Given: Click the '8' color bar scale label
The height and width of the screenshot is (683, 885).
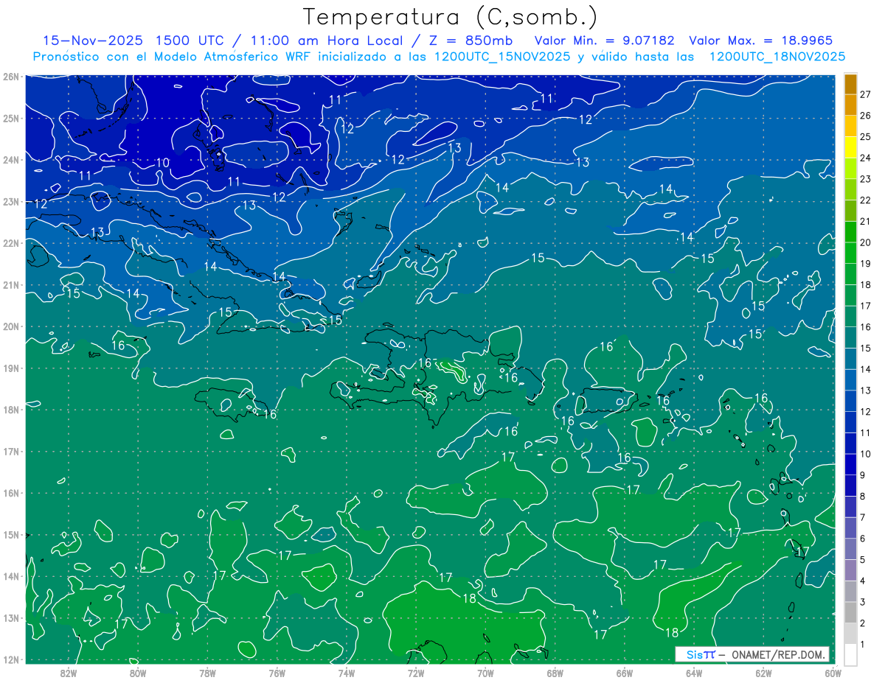Looking at the screenshot, I should [x=864, y=497].
